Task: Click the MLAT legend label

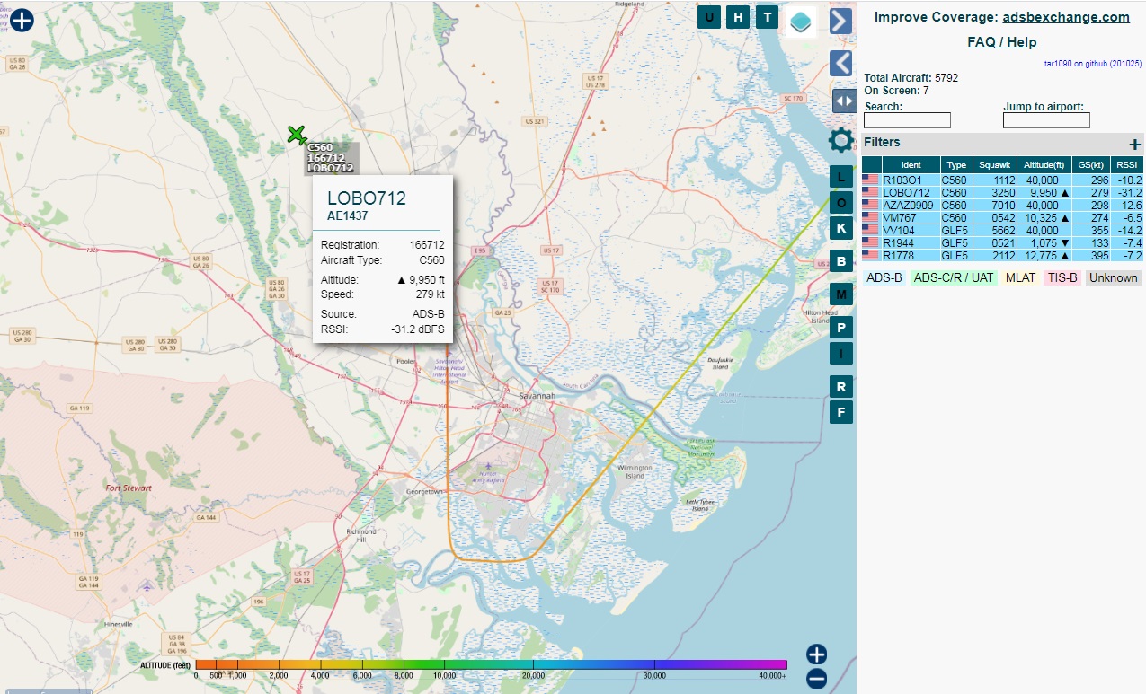Action: (x=1020, y=278)
